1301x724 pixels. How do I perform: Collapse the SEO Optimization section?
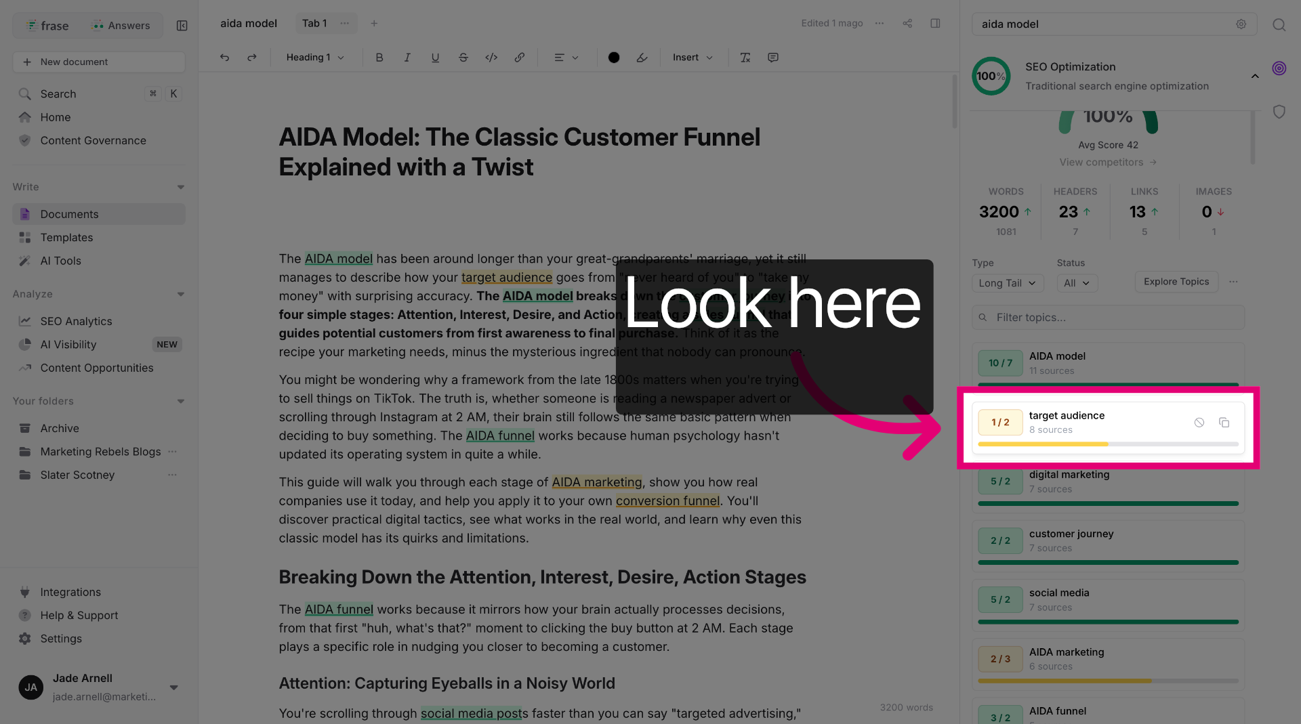coord(1255,77)
